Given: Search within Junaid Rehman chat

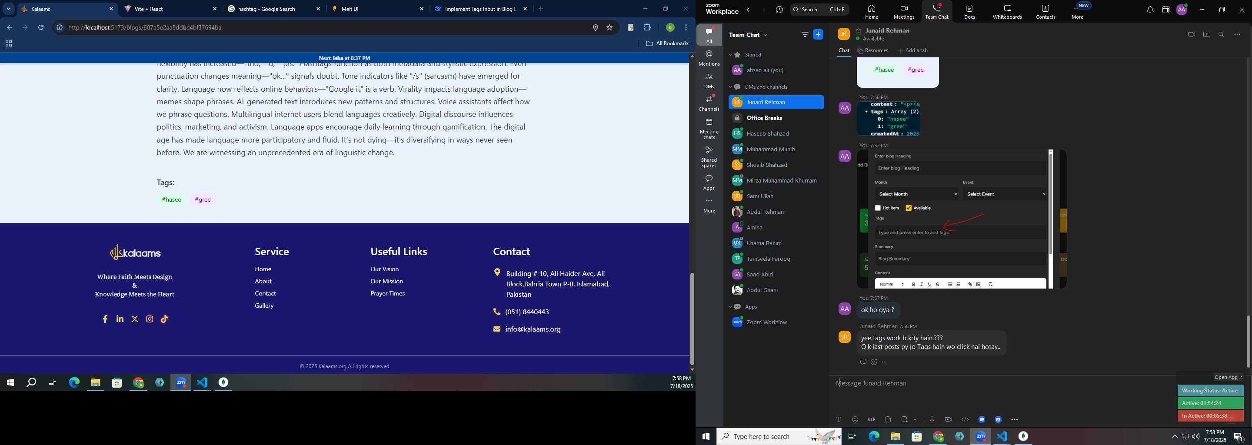Looking at the screenshot, I should [x=1221, y=34].
